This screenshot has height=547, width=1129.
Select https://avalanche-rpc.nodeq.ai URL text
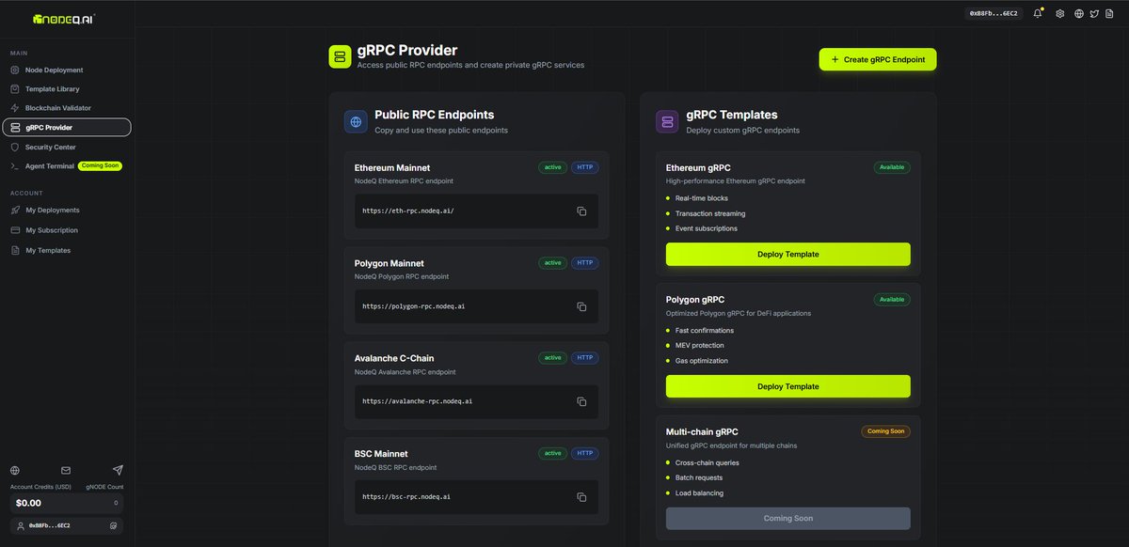418,401
